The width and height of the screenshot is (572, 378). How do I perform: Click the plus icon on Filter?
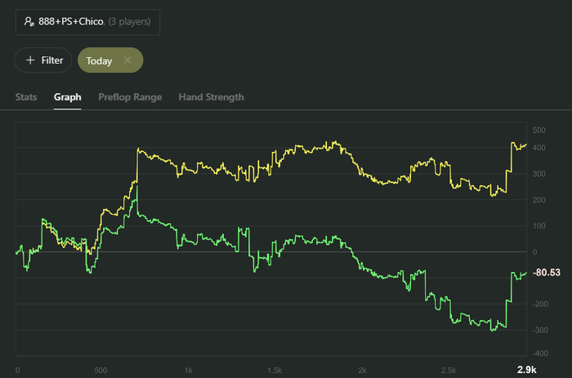[30, 60]
